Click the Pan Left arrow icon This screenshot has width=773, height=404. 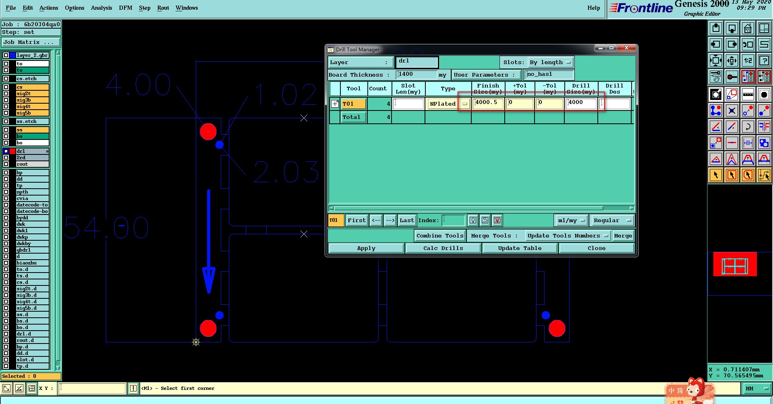(716, 44)
